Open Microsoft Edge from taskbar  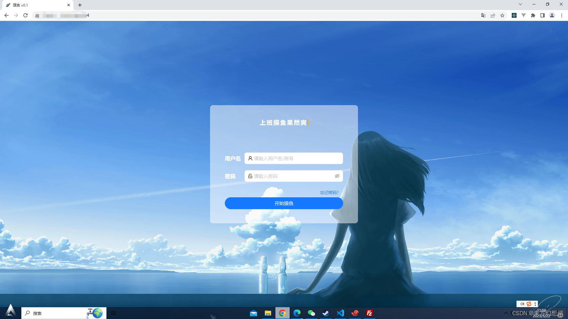click(297, 313)
